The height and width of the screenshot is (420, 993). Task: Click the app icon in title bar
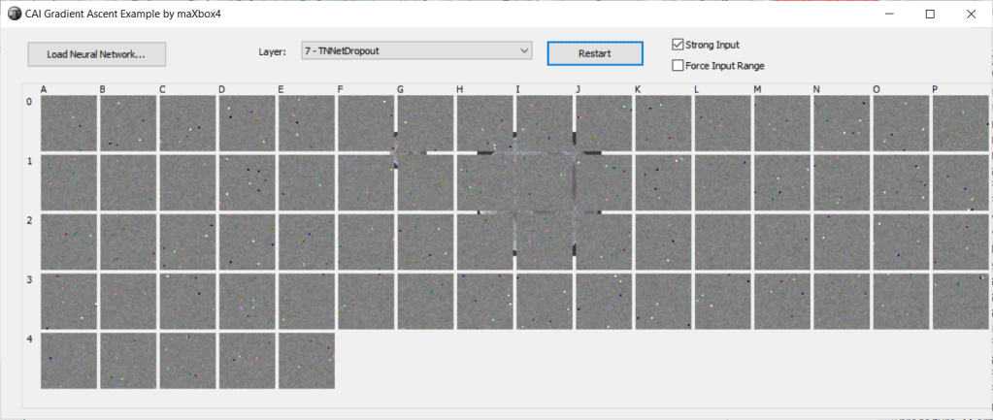[15, 14]
